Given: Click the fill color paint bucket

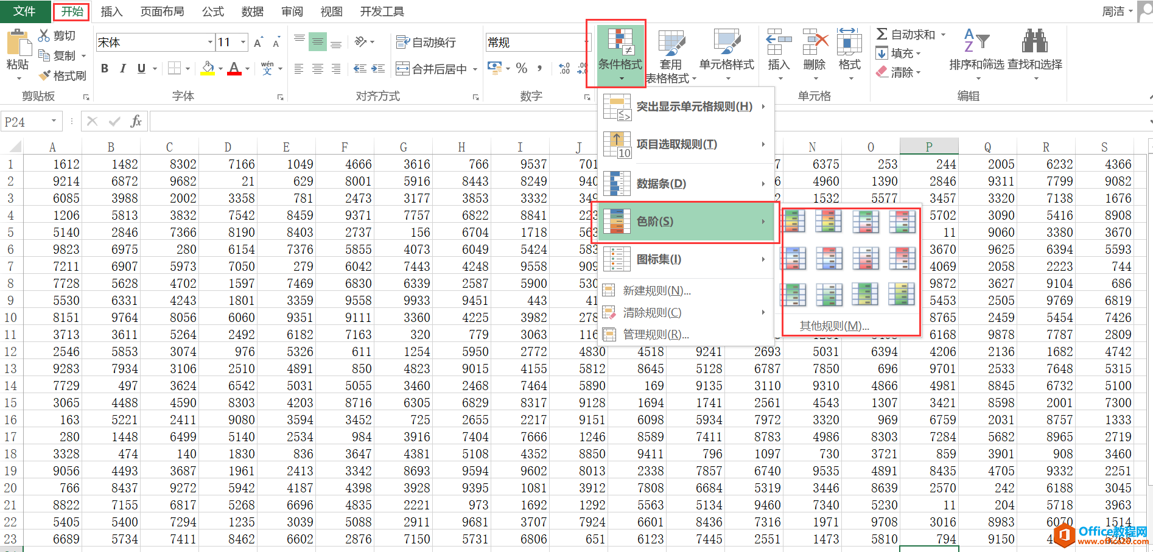Looking at the screenshot, I should (208, 68).
